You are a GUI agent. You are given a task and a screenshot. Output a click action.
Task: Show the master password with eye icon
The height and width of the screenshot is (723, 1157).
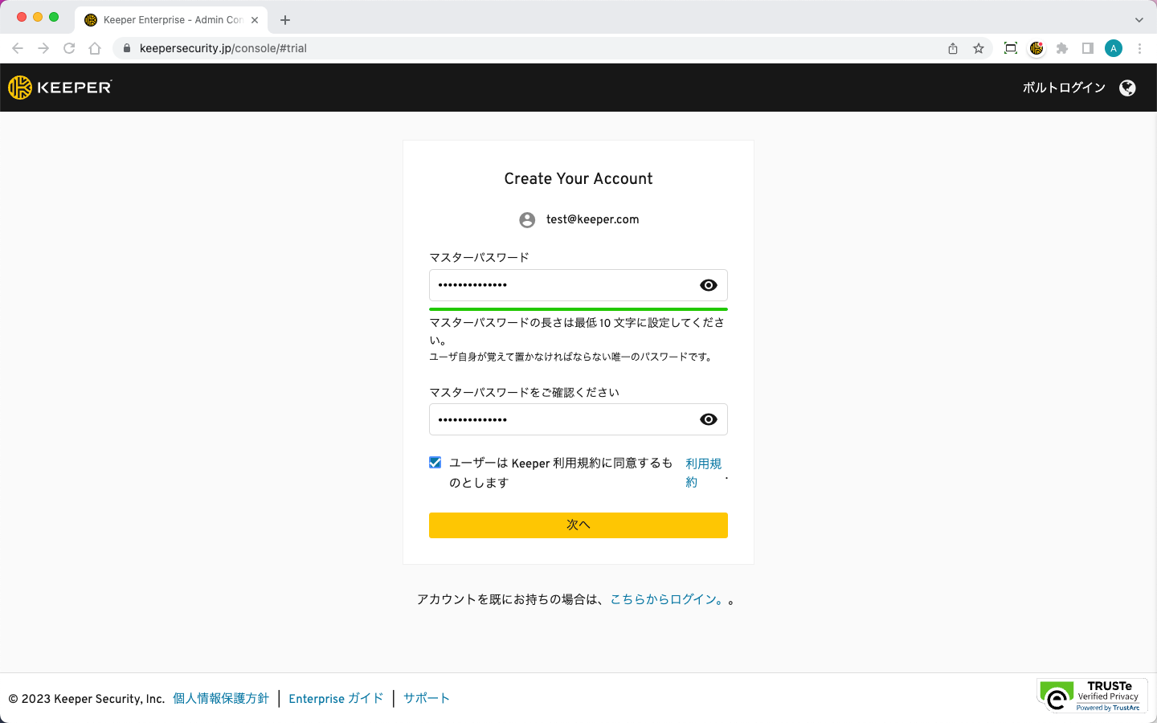708,285
